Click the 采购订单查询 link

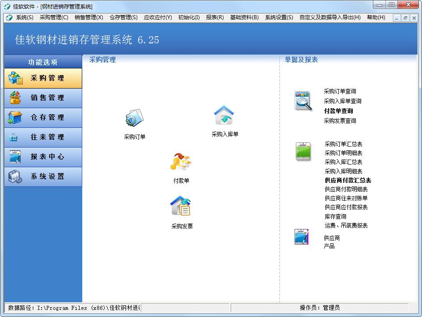(340, 91)
